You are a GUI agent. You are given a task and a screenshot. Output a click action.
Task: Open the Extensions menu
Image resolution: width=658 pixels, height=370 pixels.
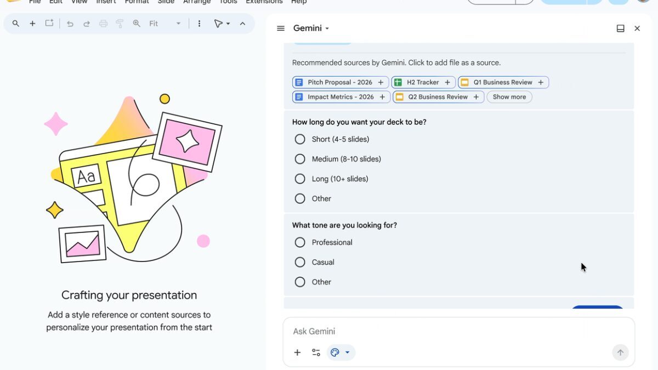point(264,2)
